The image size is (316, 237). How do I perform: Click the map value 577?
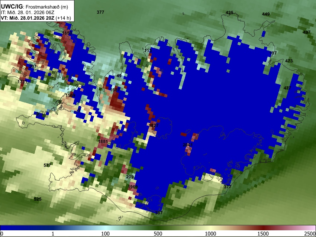tap(47, 165)
